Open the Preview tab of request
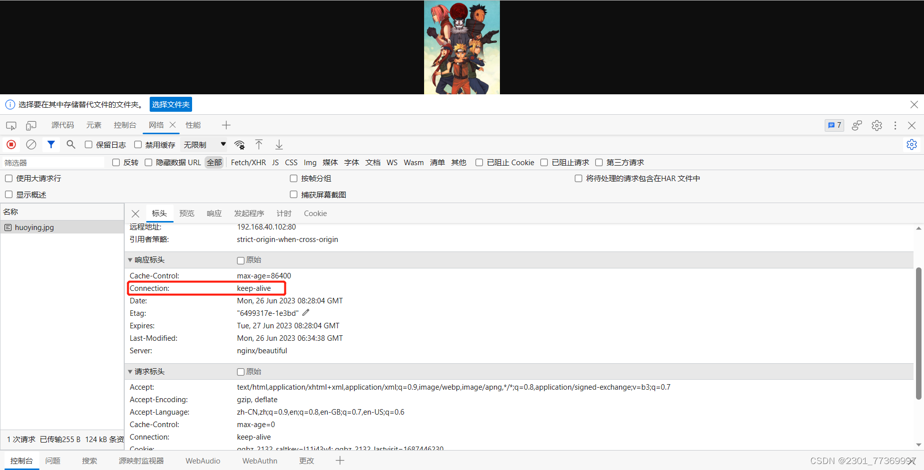Image resolution: width=924 pixels, height=470 pixels. click(187, 214)
